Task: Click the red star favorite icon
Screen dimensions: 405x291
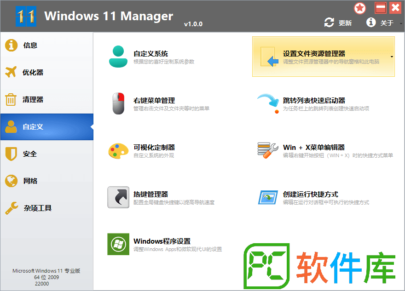Action: 360,8
